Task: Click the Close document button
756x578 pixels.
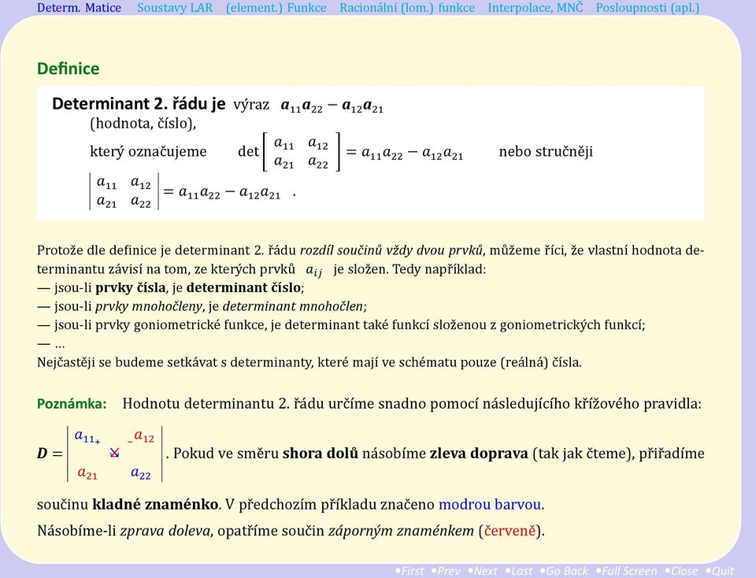Action: [x=681, y=571]
